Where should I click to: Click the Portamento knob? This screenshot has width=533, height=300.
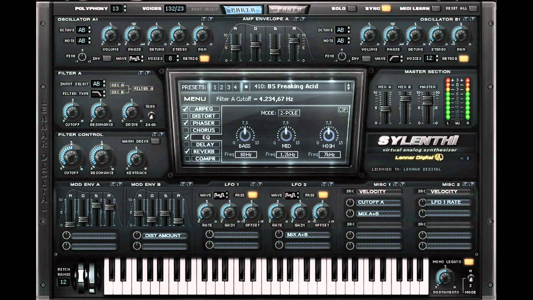coord(445,278)
